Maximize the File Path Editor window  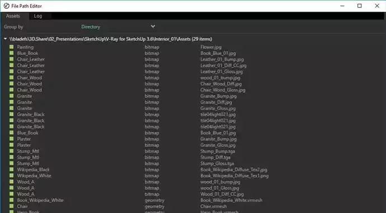pyautogui.click(x=359, y=6)
